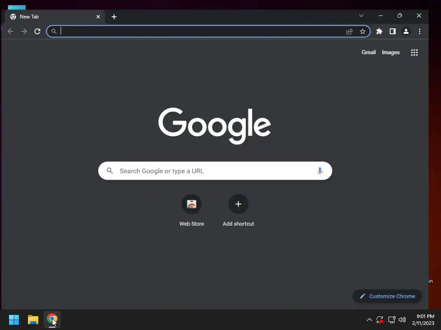The width and height of the screenshot is (441, 330).
Task: Open the Web Store shortcut
Action: (x=192, y=211)
